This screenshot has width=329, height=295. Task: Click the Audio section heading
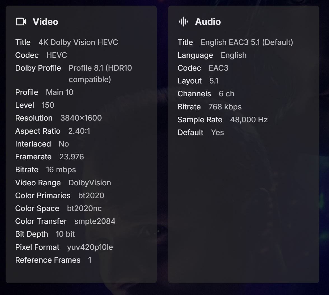pyautogui.click(x=208, y=22)
